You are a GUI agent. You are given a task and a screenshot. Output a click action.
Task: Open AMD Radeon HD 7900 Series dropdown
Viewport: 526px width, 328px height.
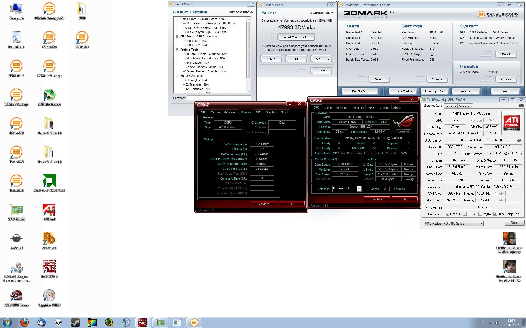(453, 223)
